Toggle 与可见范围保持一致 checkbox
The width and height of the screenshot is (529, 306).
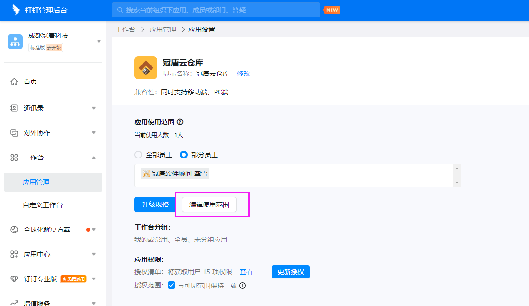pos(171,286)
